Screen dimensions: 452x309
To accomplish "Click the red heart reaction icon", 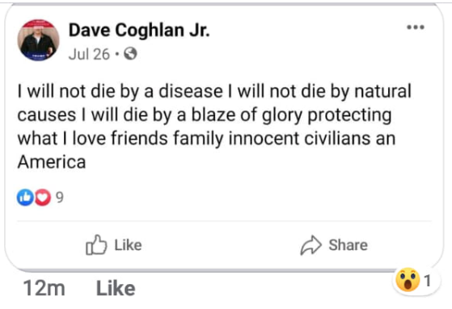I will pyautogui.click(x=43, y=198).
